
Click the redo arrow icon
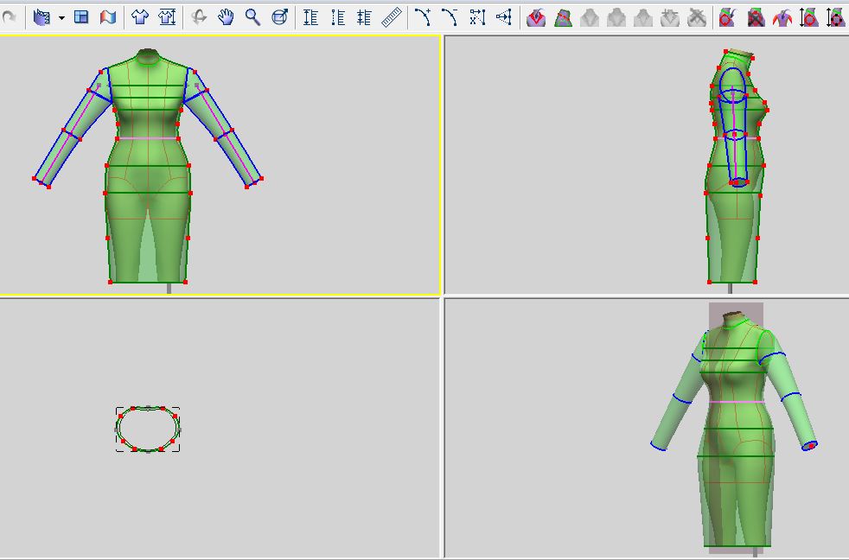pyautogui.click(x=10, y=16)
